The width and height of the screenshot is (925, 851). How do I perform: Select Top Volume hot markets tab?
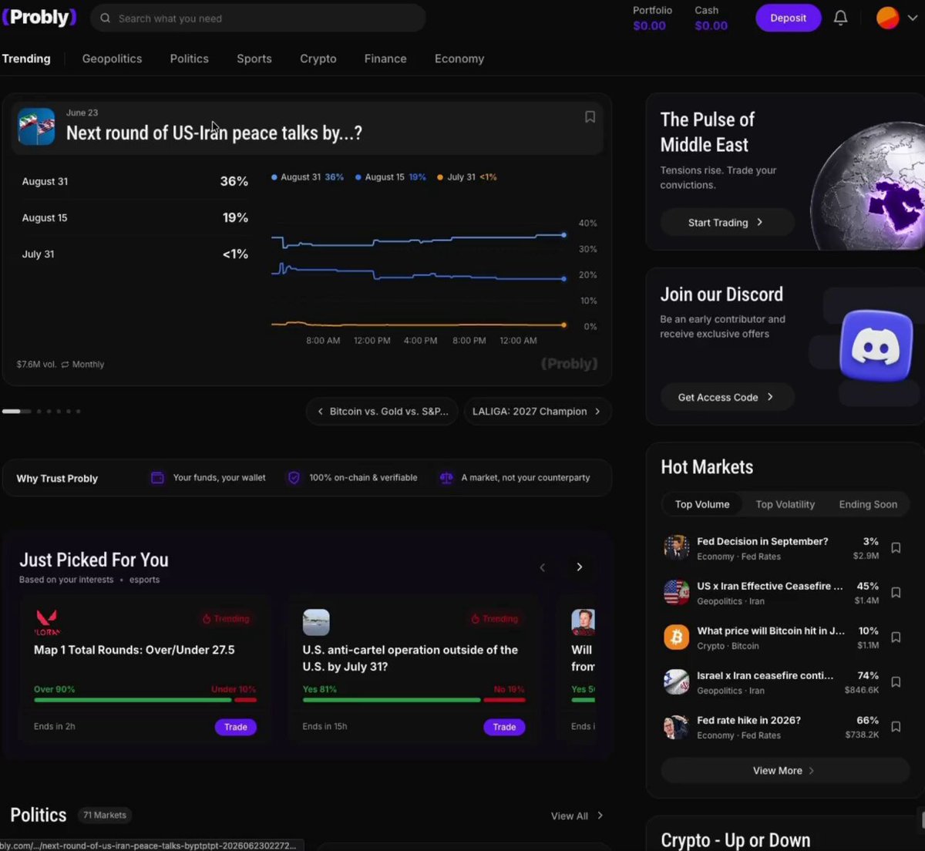[x=702, y=504]
